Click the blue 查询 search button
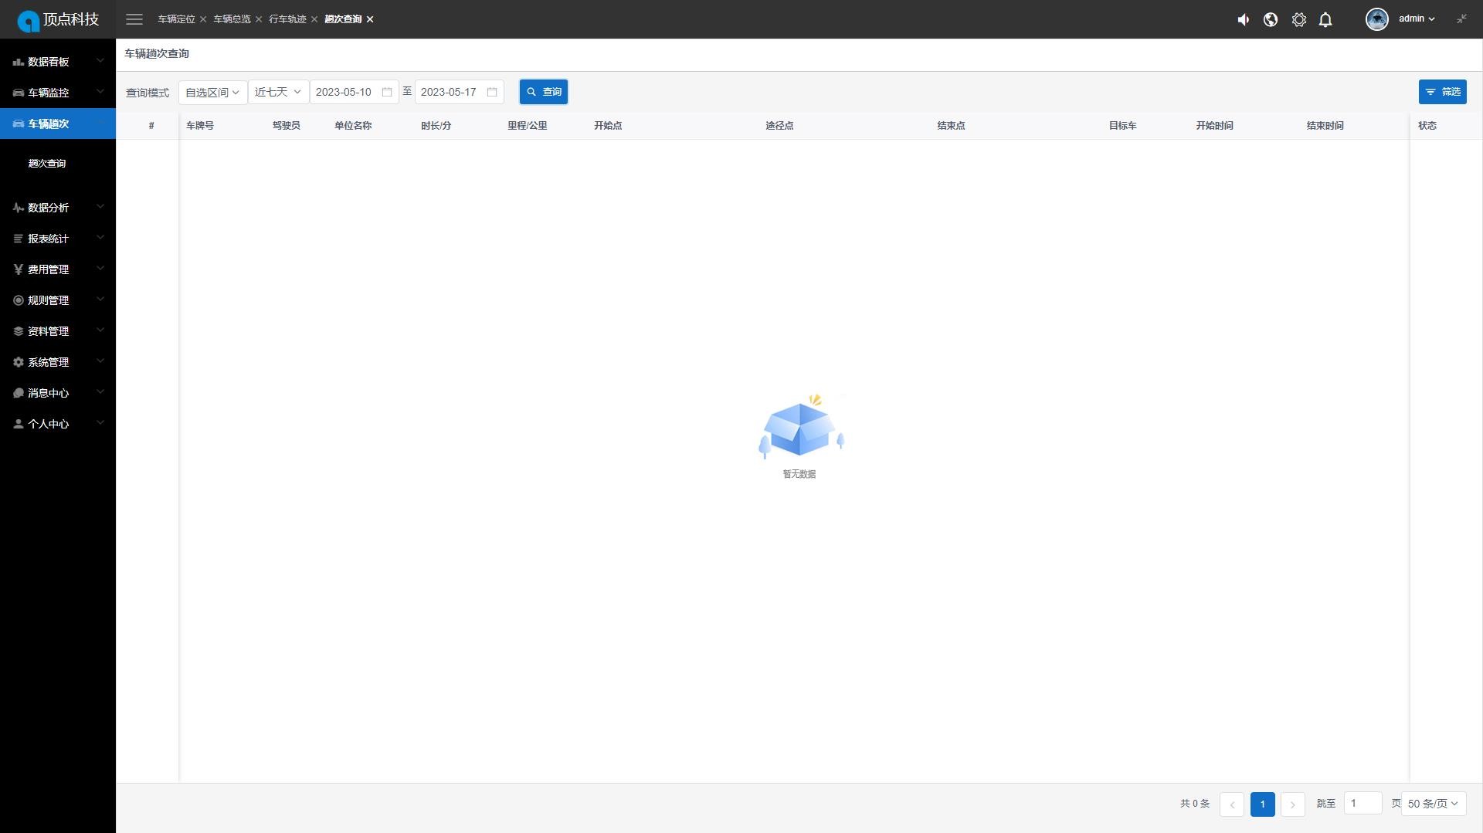 (544, 92)
